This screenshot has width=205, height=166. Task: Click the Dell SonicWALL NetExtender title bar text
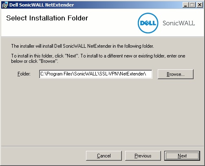(42, 5)
